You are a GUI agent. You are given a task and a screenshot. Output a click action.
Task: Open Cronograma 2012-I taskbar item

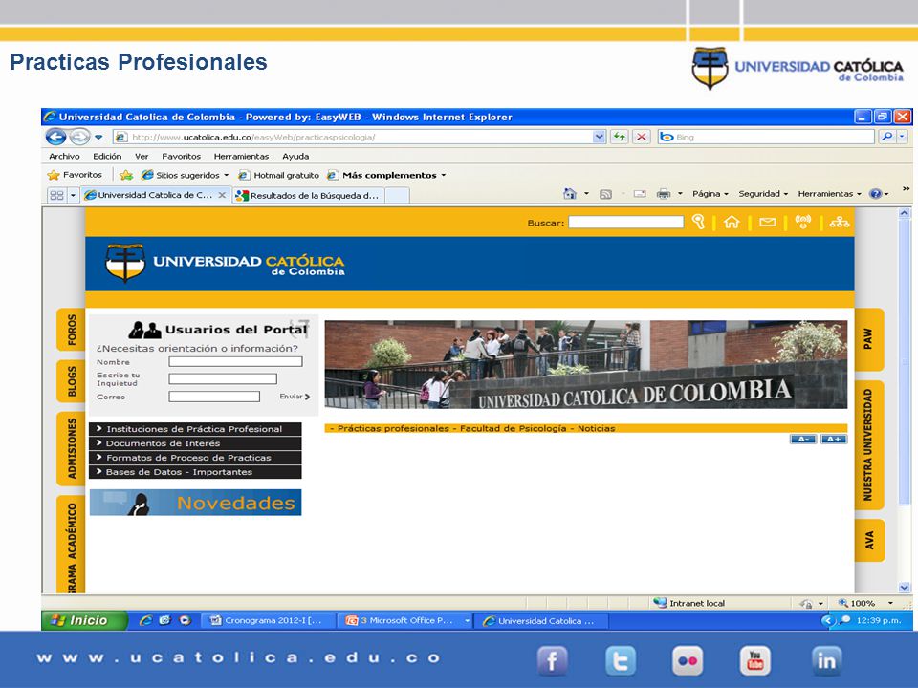[x=270, y=621]
